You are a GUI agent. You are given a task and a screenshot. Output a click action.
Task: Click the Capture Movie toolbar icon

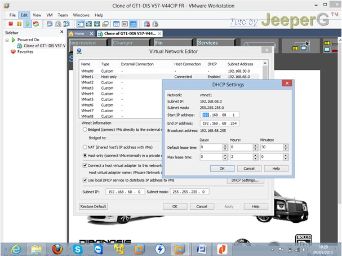pyautogui.click(x=155, y=24)
